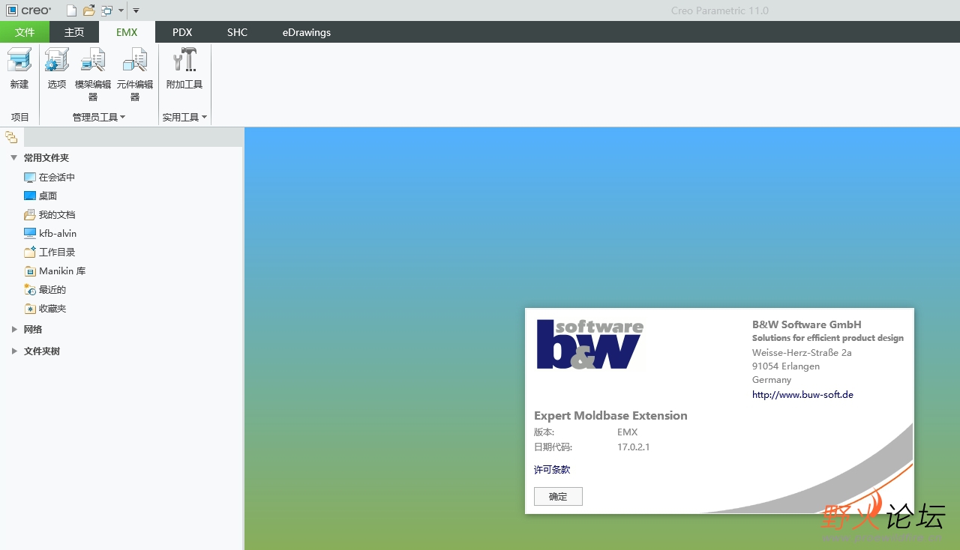The width and height of the screenshot is (960, 550).
Task: Click the 91054 Erlangen address line
Action: [786, 366]
